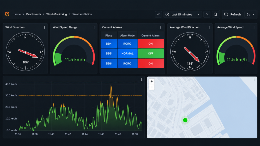The image size is (260, 146).
Task: Click the green station marker on map
Action: (x=185, y=120)
